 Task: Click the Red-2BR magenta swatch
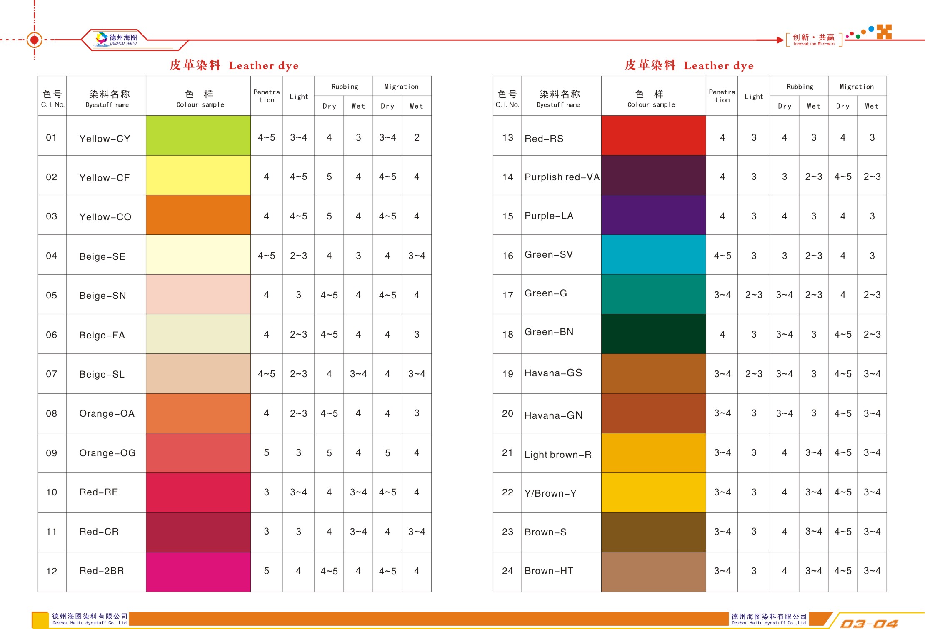(x=198, y=572)
